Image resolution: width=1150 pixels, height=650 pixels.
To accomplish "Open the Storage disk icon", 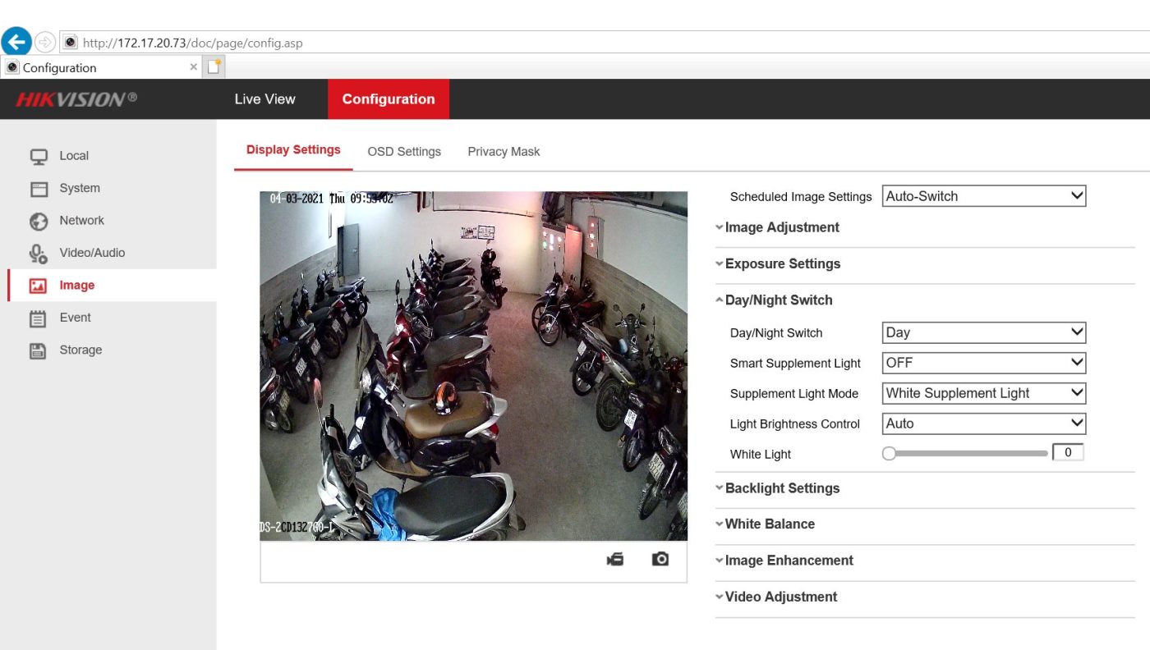I will point(39,350).
